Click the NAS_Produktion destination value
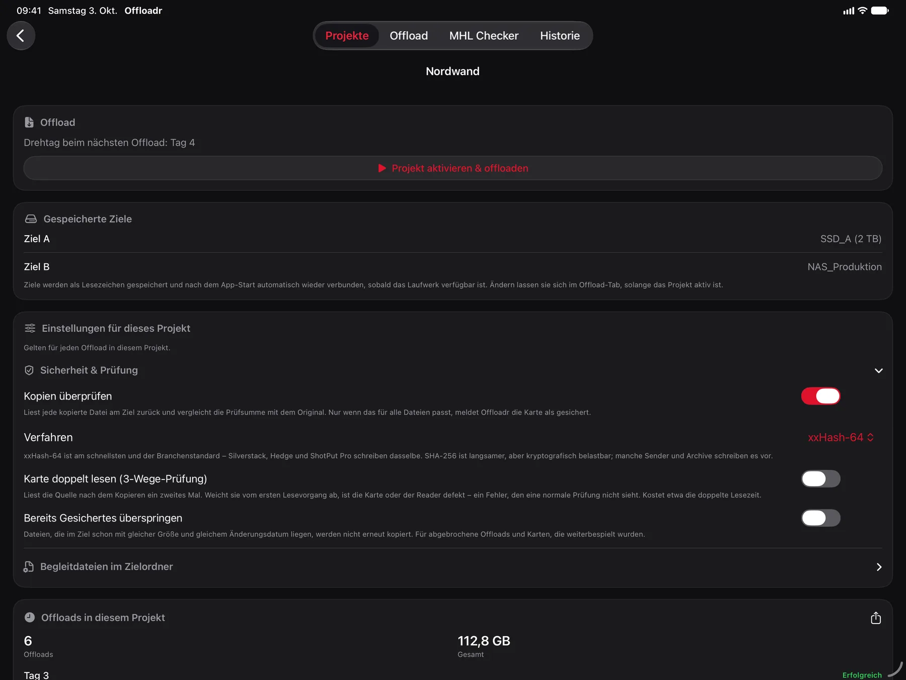906x680 pixels. tap(845, 267)
